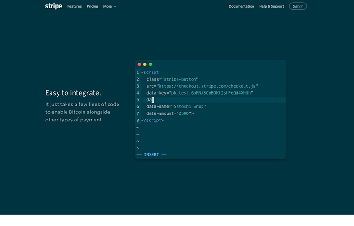The height and width of the screenshot is (226, 354).
Task: Click the checkout.js src URL string
Action: (208, 86)
